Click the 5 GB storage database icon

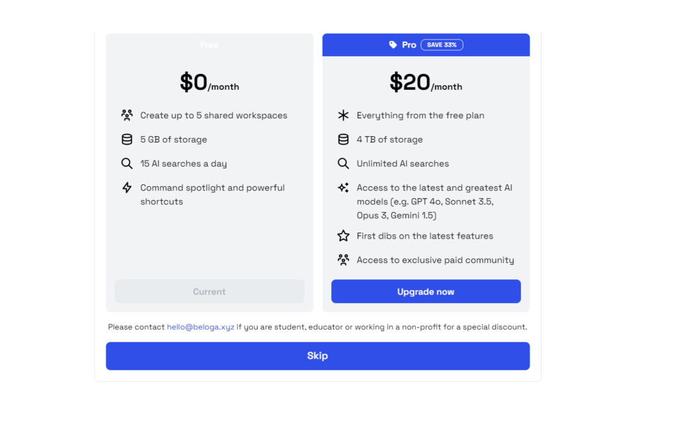coord(127,139)
